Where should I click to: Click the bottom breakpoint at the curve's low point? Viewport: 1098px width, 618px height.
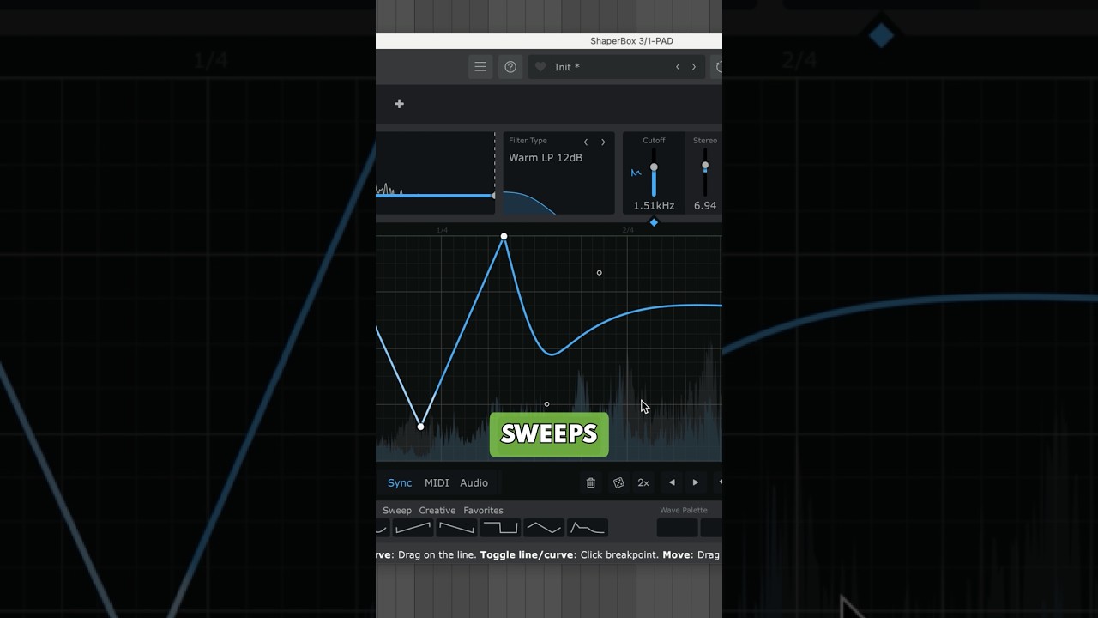pos(420,427)
